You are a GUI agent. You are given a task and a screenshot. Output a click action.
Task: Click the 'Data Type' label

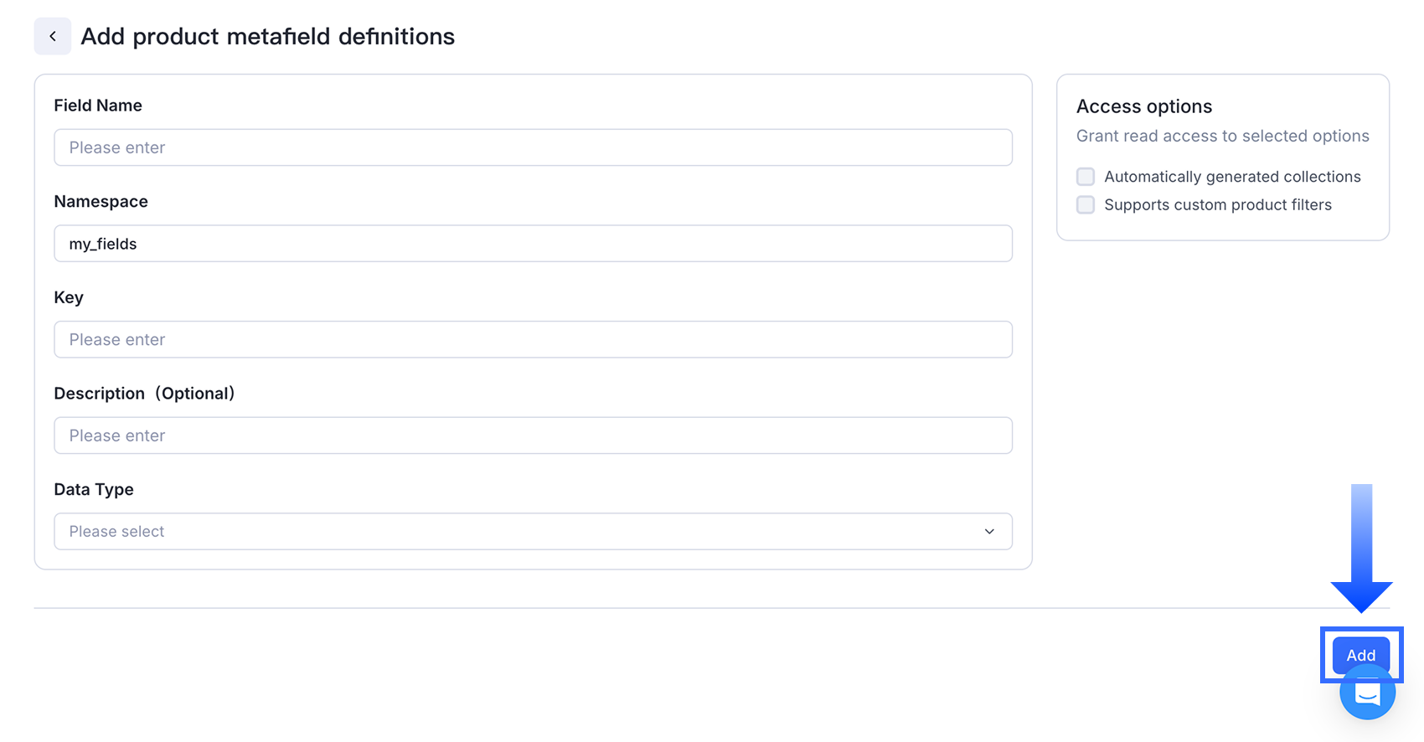point(94,490)
